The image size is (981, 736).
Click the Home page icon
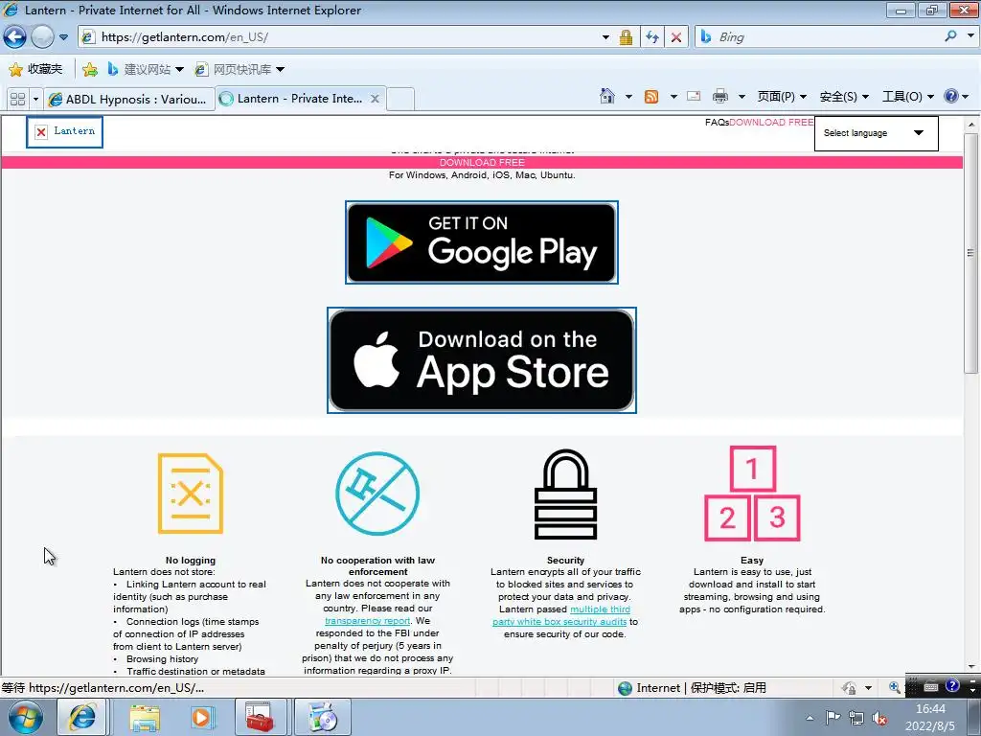606,96
